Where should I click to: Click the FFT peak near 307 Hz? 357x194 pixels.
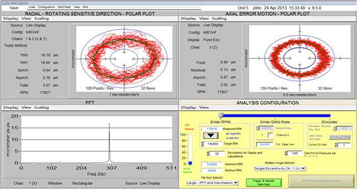pyautogui.click(x=110, y=143)
